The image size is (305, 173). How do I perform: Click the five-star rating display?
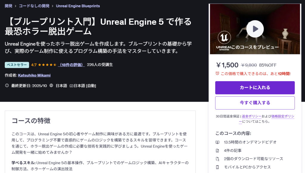tap(48, 65)
